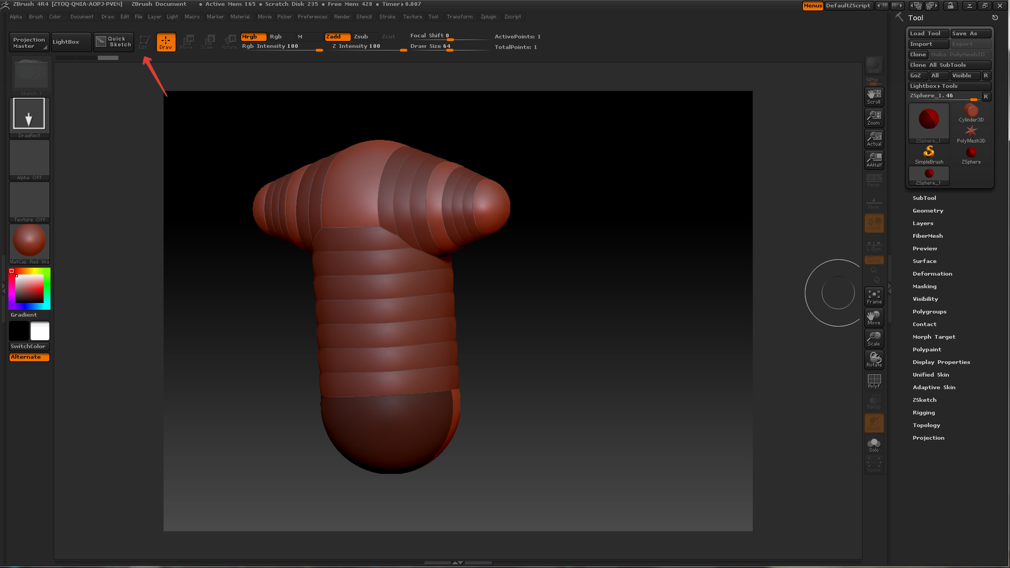Click the Draw Size slider
Screen dimensions: 1010x568
pyautogui.click(x=449, y=46)
